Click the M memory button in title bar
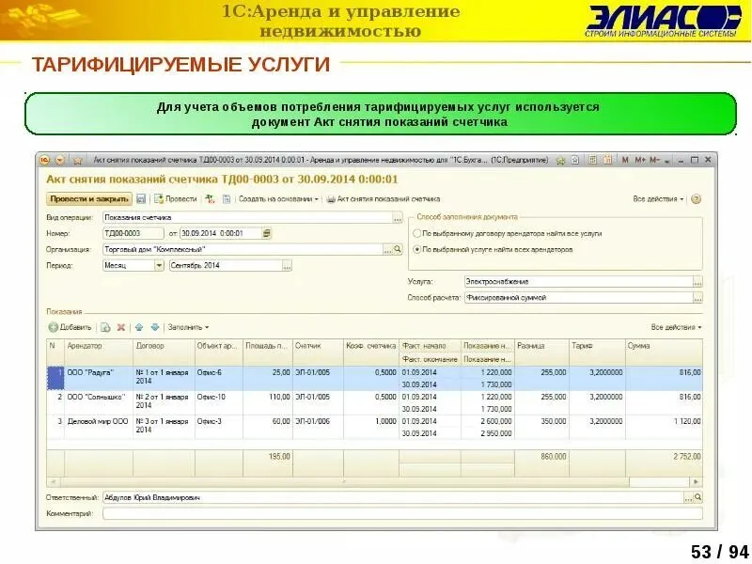Image resolution: width=752 pixels, height=564 pixels. pos(625,160)
